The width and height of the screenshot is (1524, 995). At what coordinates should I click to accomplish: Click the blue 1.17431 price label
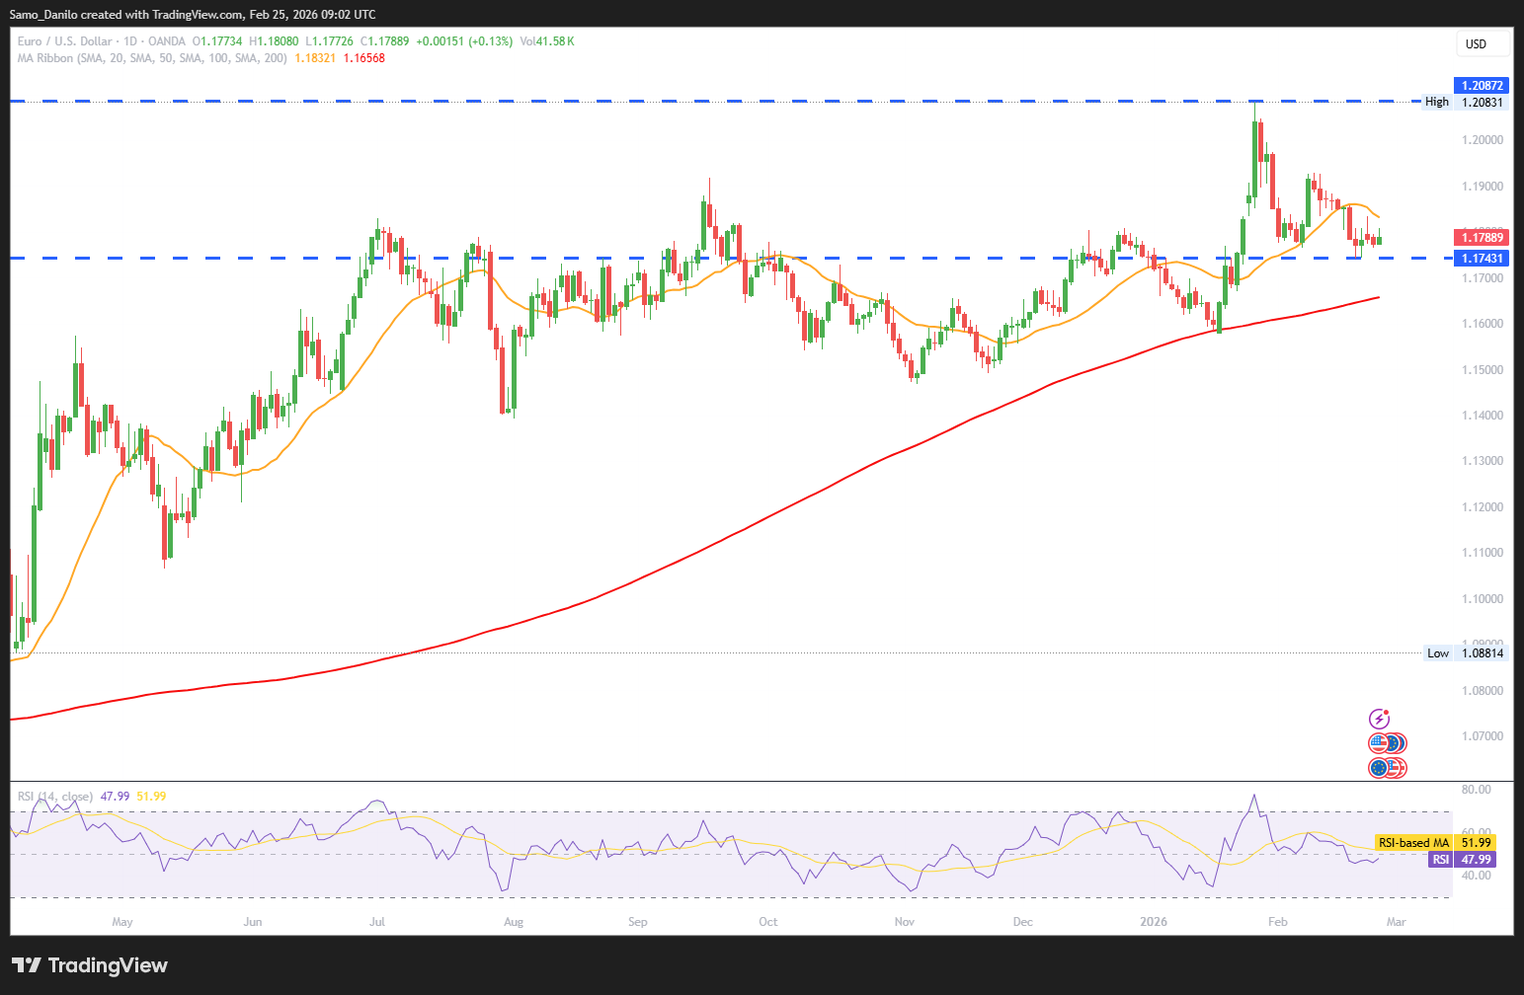[1482, 258]
